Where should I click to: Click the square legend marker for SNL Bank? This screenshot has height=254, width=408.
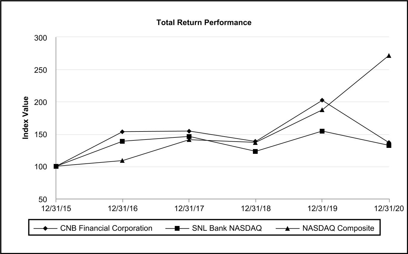click(177, 229)
